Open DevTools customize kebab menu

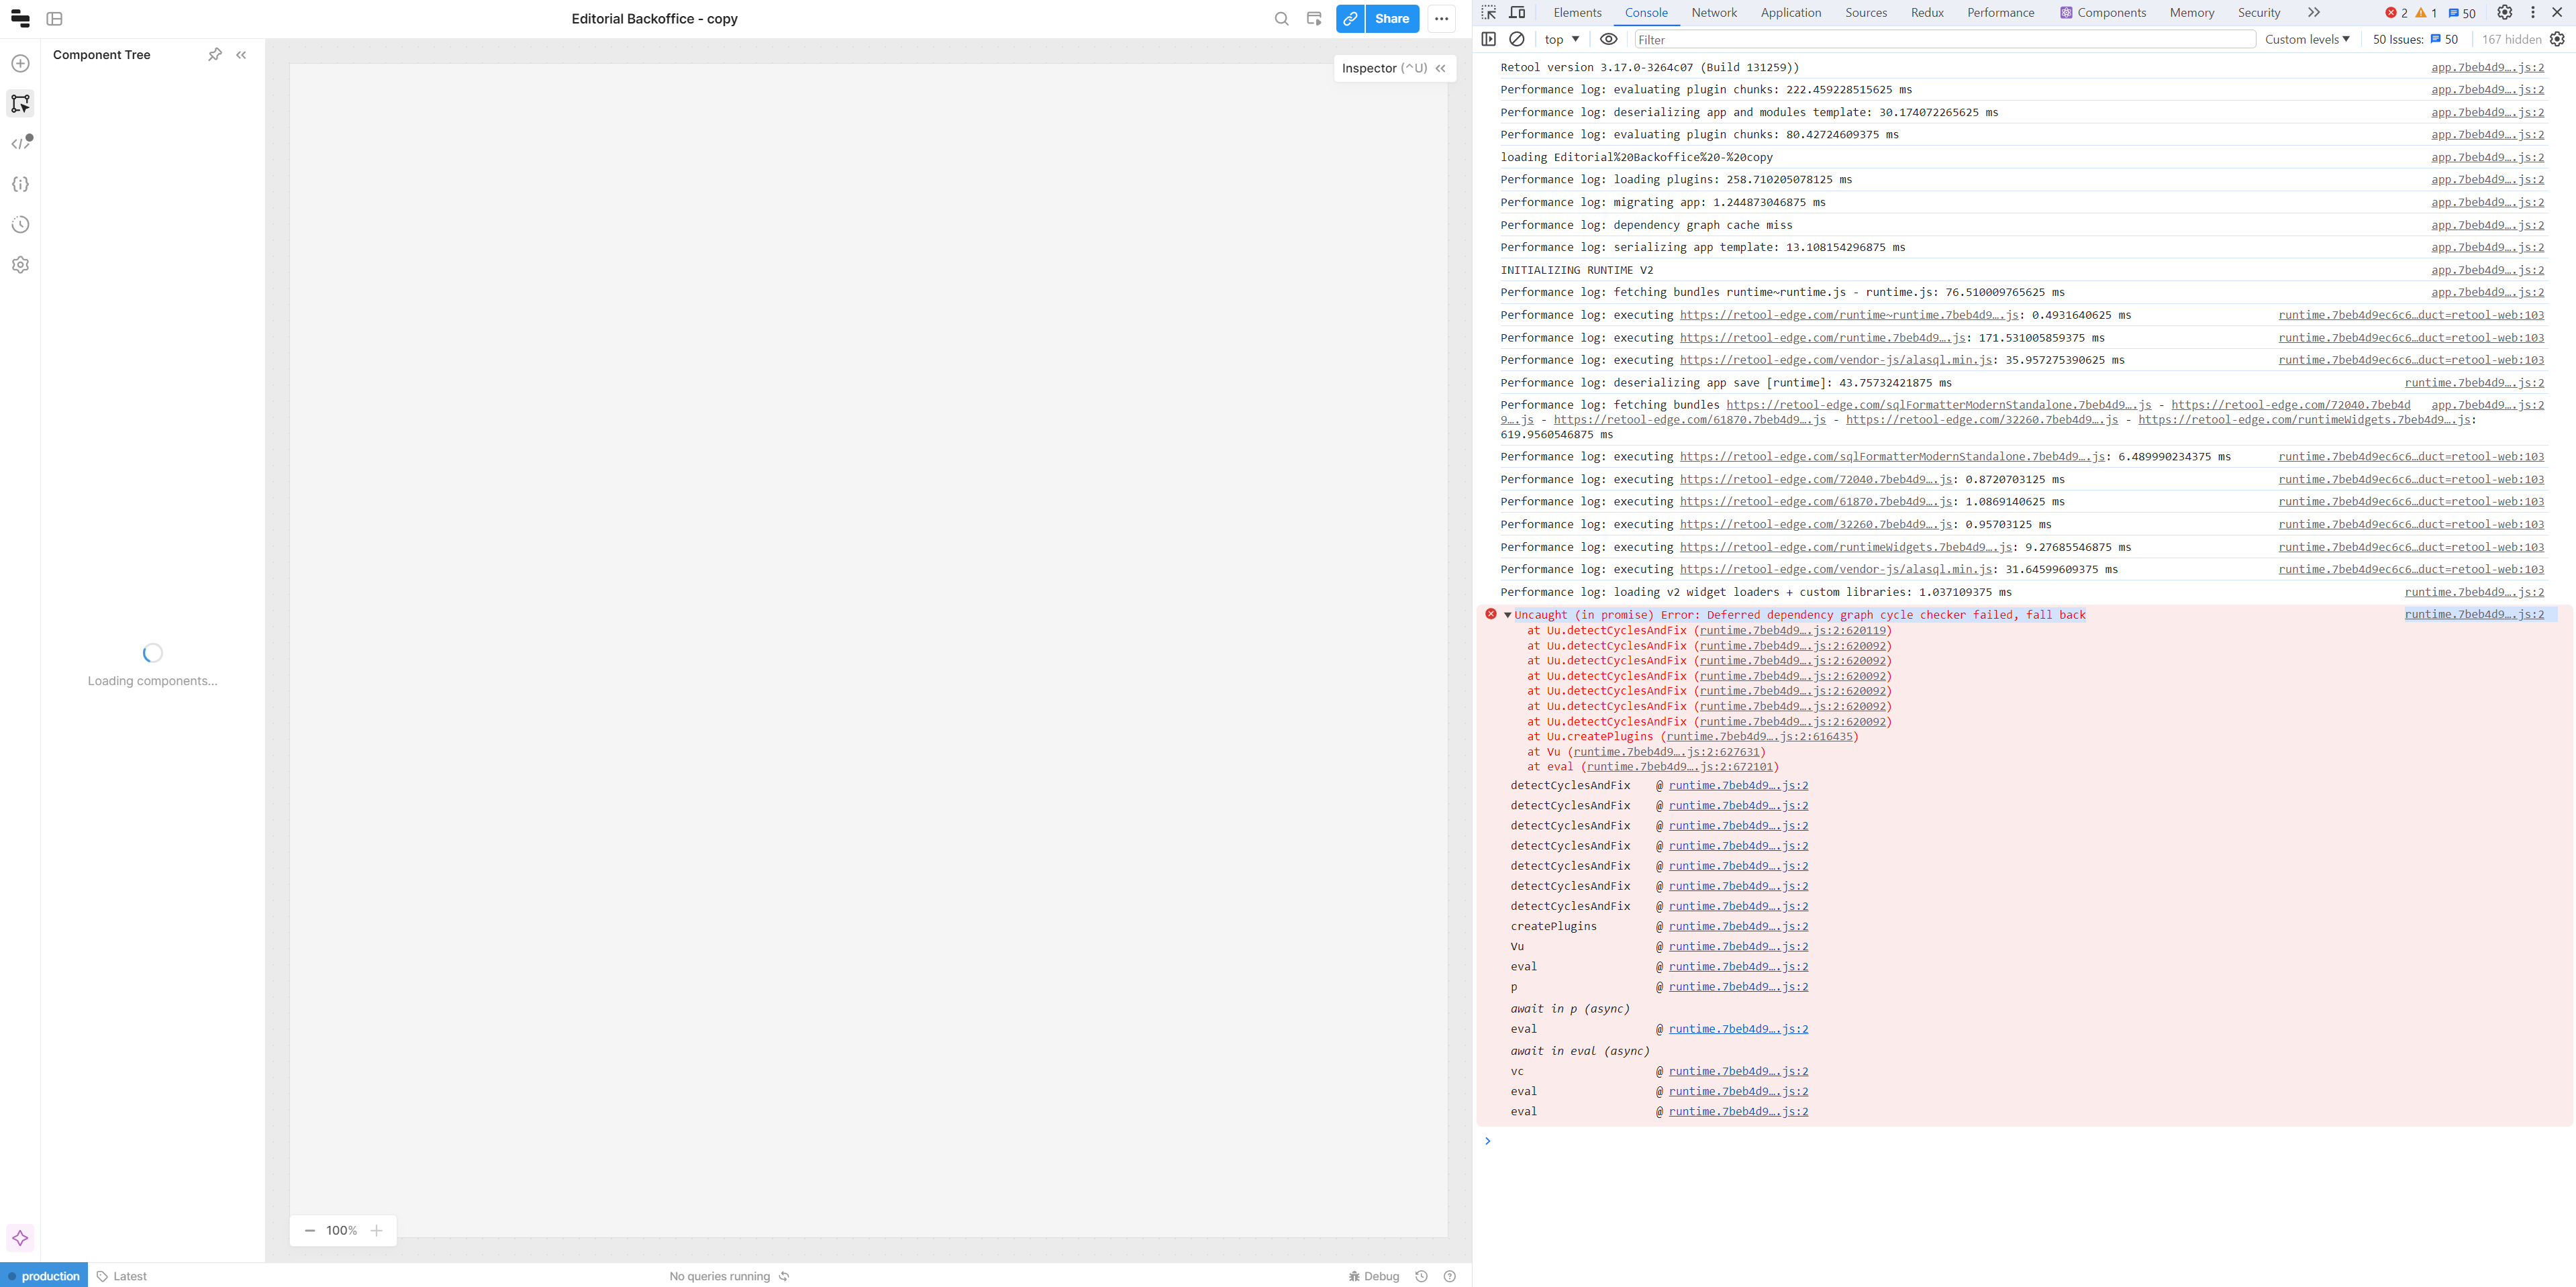point(2532,12)
